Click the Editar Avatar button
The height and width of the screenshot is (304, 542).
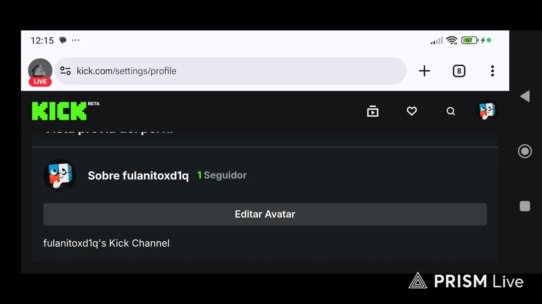tap(265, 214)
